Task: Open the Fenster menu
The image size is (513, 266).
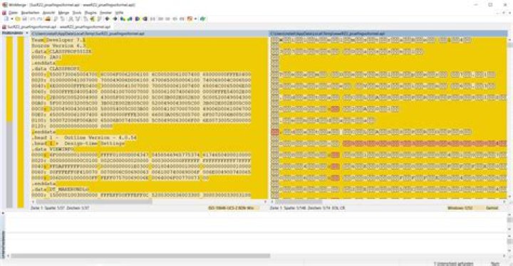Action: click(x=105, y=13)
